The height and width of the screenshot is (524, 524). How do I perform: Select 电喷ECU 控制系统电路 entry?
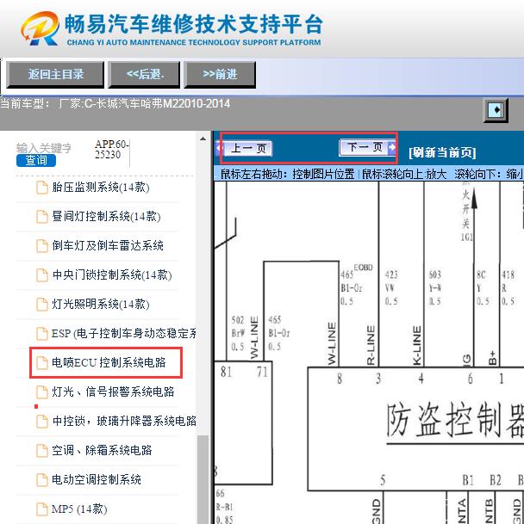point(109,362)
